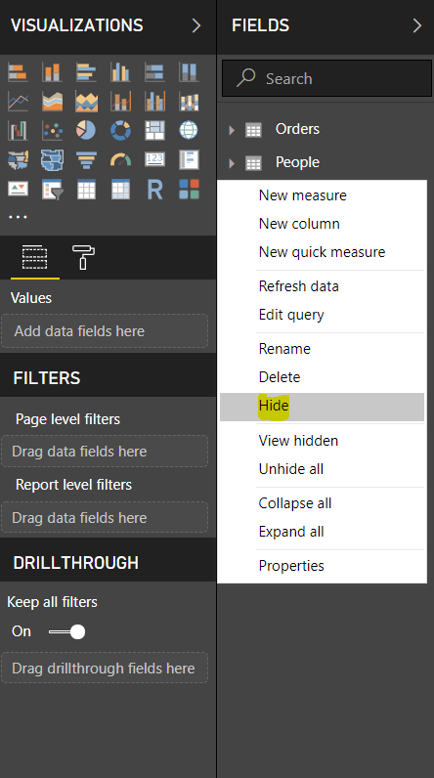Viewport: 434px width, 778px height.
Task: Select the scatter chart visualization
Action: (52, 131)
